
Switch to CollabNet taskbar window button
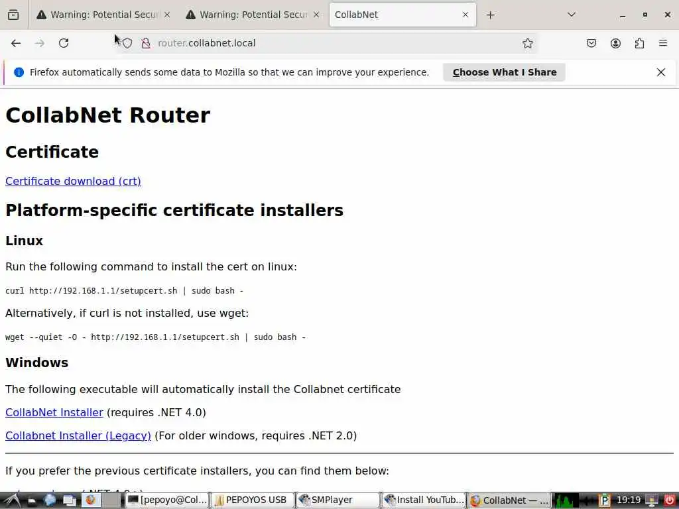pyautogui.click(x=509, y=500)
